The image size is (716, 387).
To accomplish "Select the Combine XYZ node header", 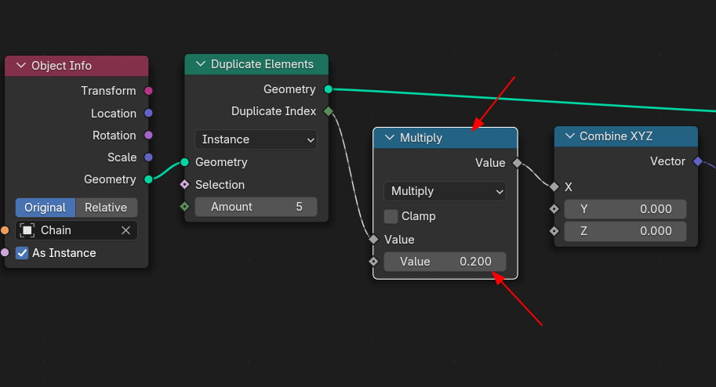I will (x=626, y=136).
